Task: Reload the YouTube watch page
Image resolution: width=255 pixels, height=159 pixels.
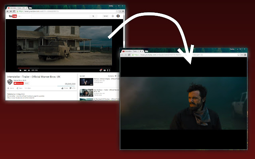Action: [14, 12]
